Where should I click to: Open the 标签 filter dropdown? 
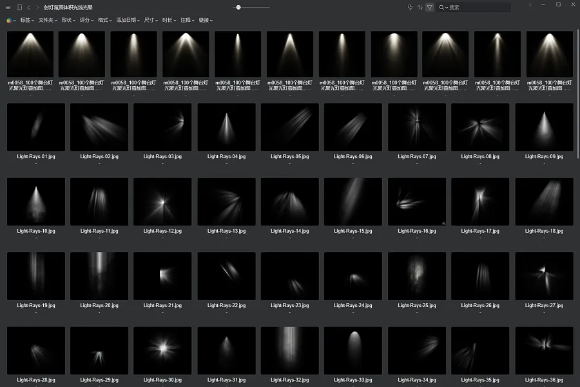[27, 21]
